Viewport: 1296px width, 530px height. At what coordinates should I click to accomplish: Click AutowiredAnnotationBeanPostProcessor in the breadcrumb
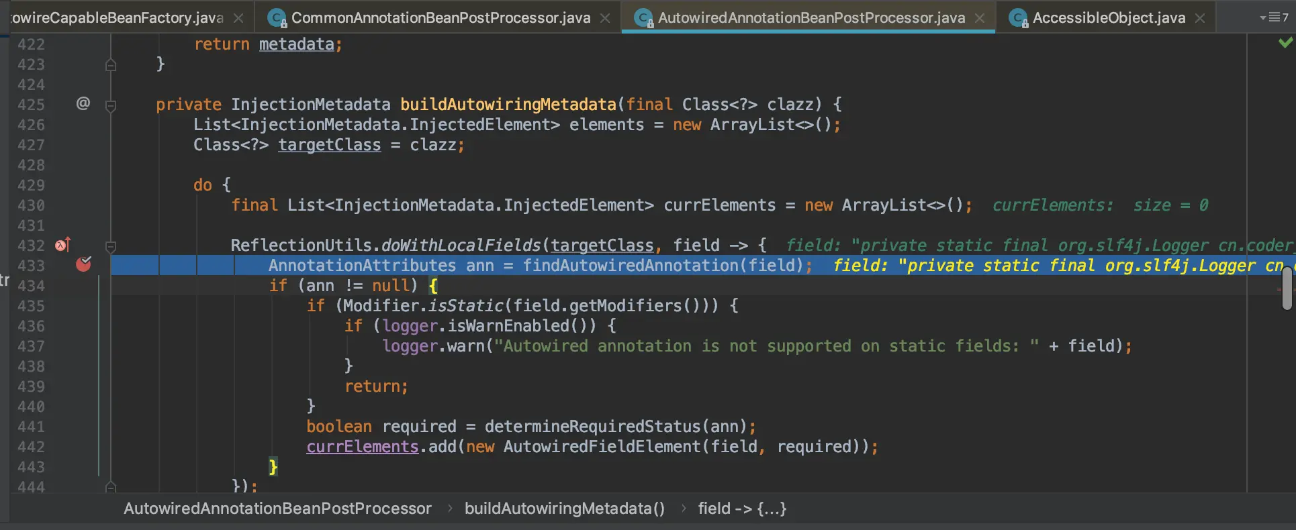point(277,509)
